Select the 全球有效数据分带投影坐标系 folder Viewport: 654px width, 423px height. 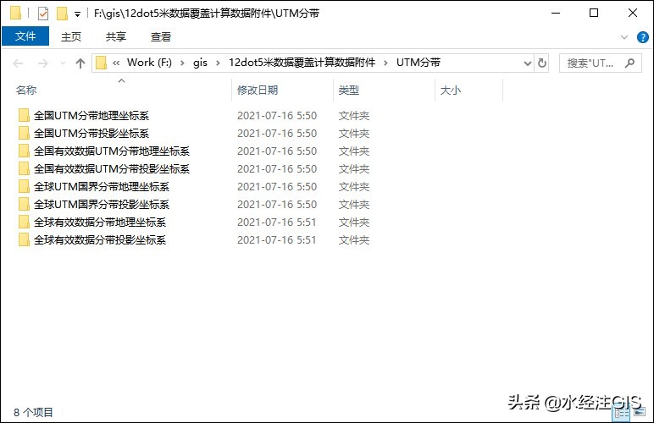[x=100, y=240]
